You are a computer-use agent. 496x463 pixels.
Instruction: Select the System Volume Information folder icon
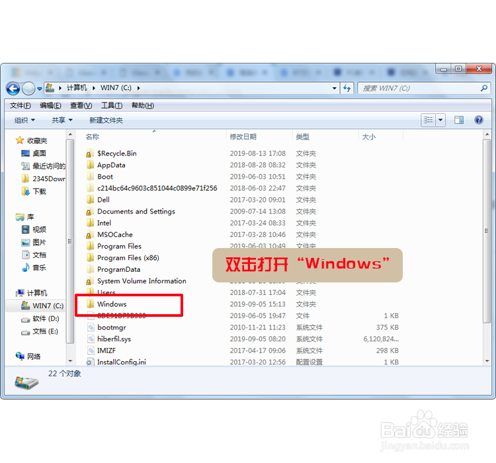[90, 281]
